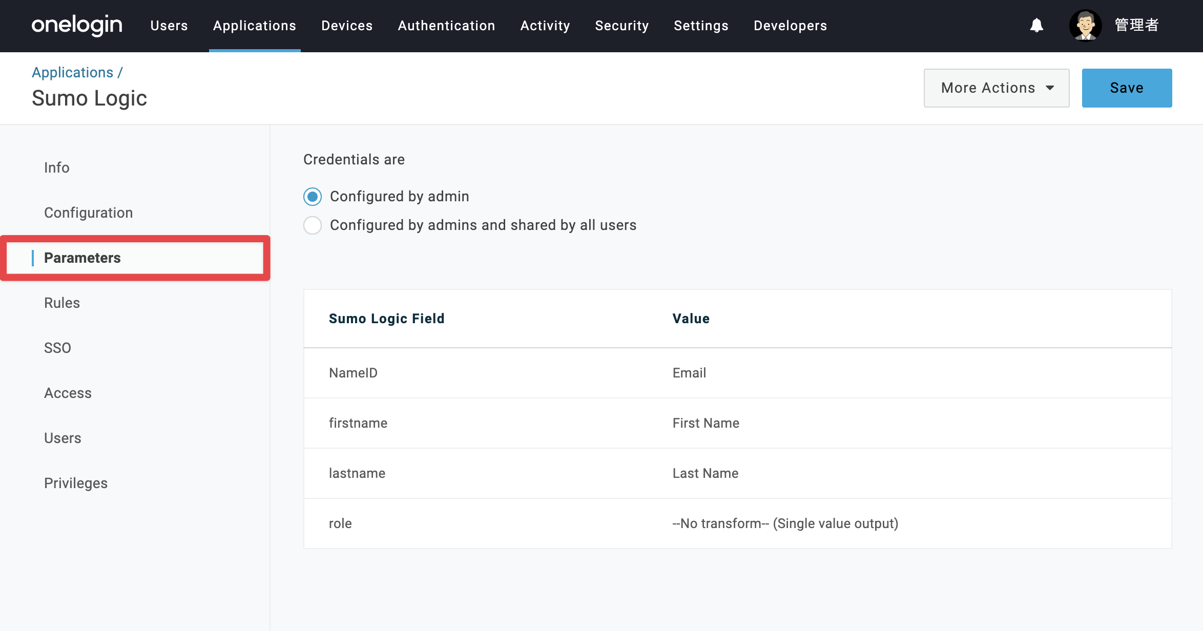Click the First Name value cell
The height and width of the screenshot is (631, 1203).
pos(706,423)
